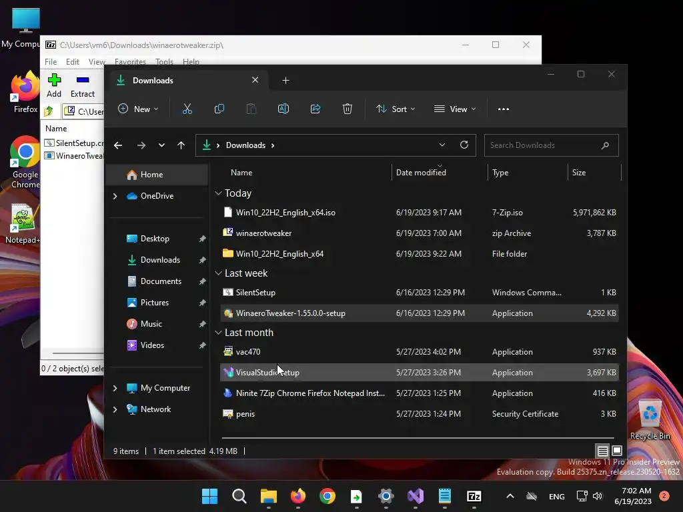The height and width of the screenshot is (512, 683).
Task: Open Windows Start menu on taskbar
Action: (209, 496)
